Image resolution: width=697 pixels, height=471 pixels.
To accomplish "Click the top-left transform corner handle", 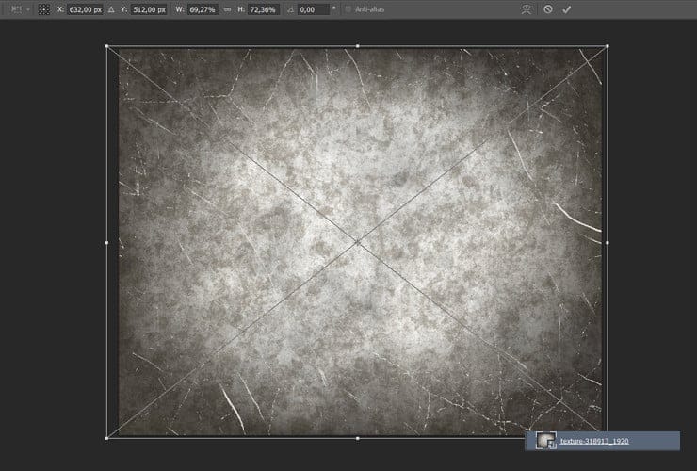I will pos(106,46).
